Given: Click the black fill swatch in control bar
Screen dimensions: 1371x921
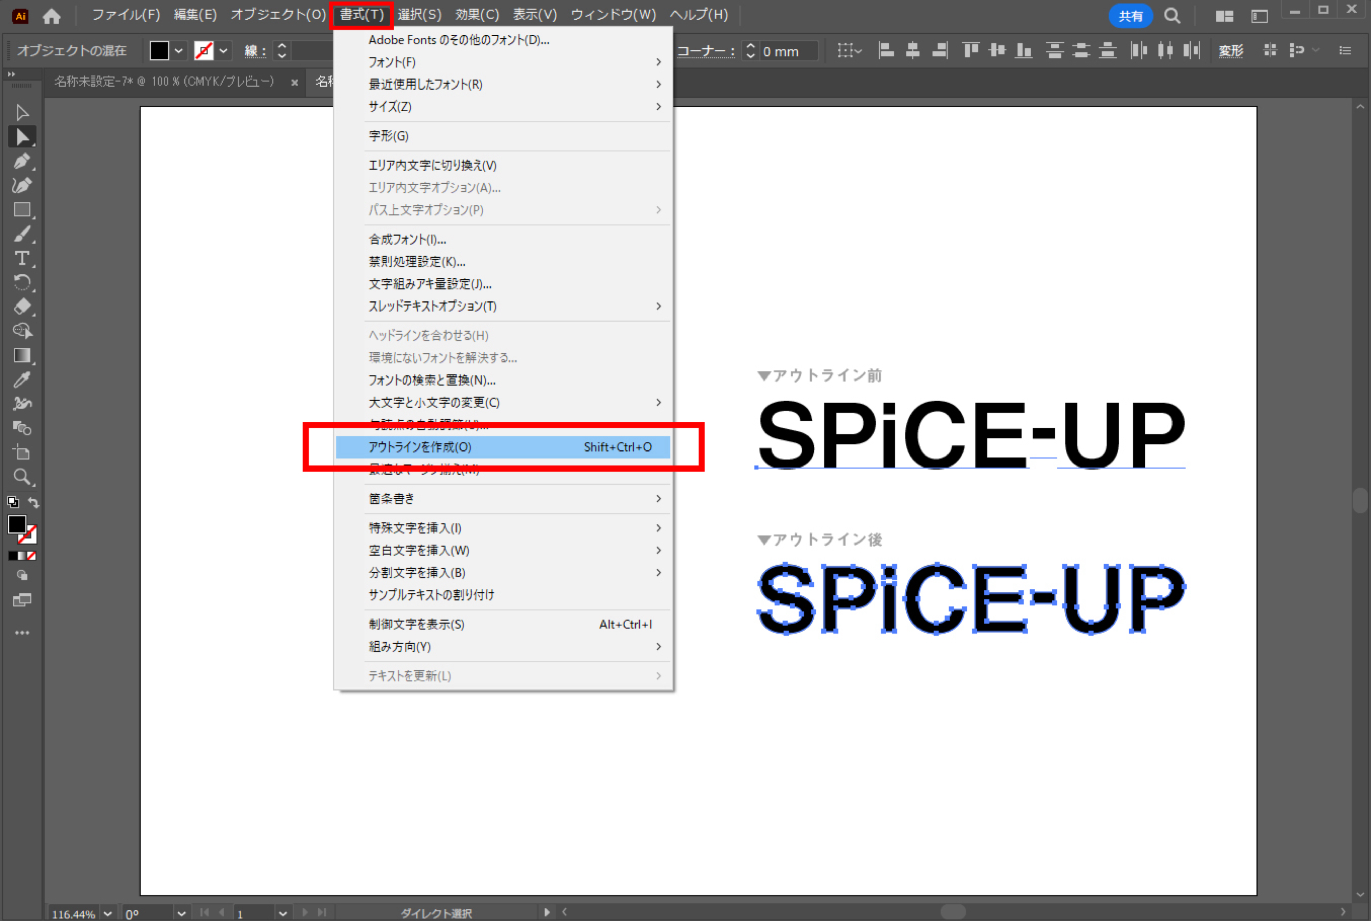Looking at the screenshot, I should (x=159, y=51).
